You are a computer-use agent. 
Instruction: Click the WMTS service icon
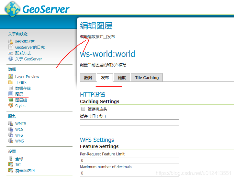point(11,123)
